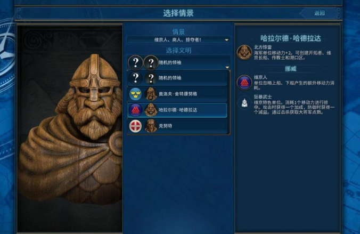Click the 哈拉尔德·哈德拉达 title in details panel
The image size is (360, 234).
coord(290,38)
